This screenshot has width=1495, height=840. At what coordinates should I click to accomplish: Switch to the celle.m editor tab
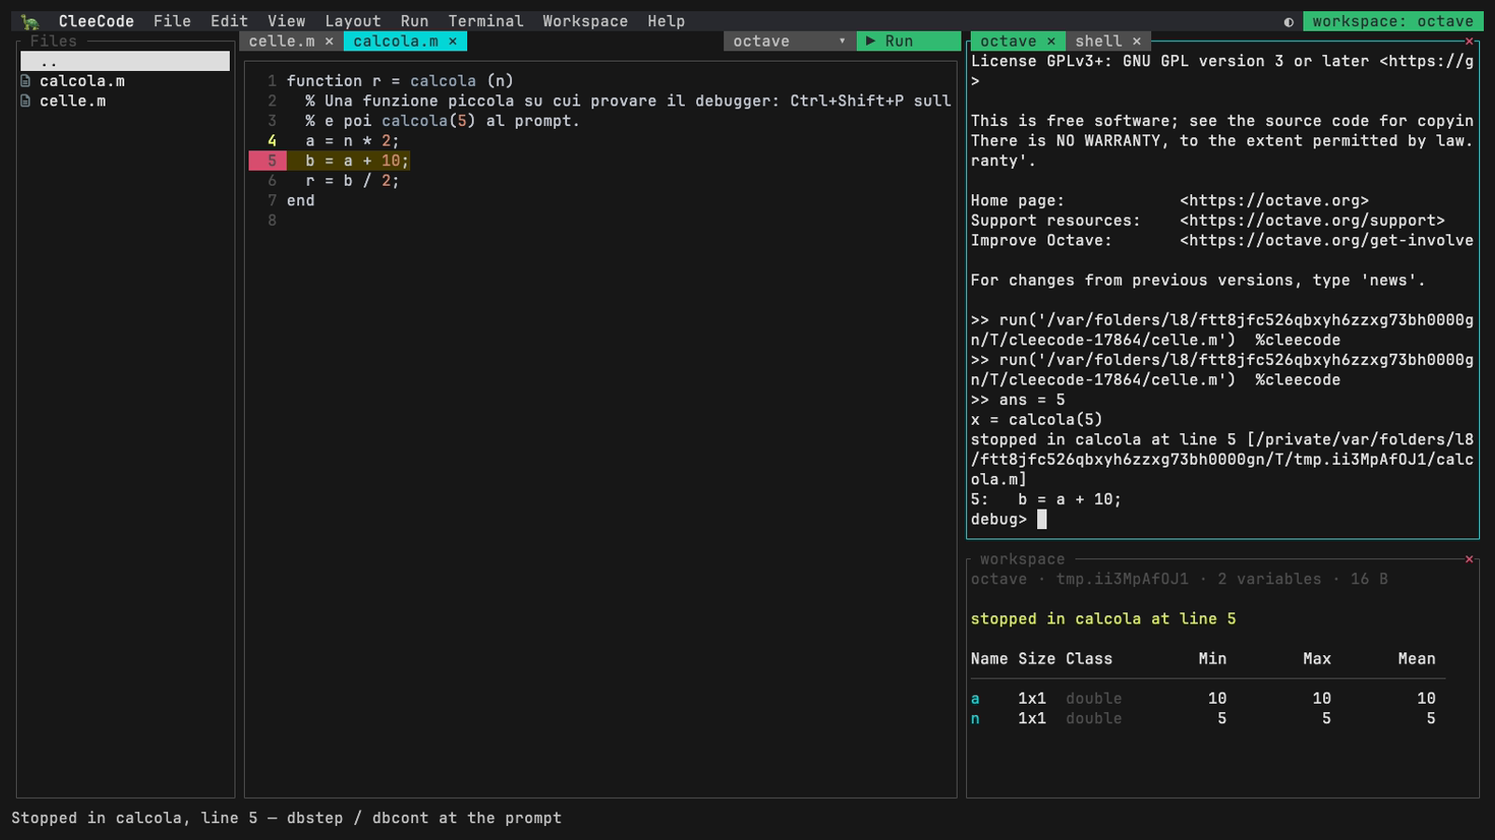[281, 41]
